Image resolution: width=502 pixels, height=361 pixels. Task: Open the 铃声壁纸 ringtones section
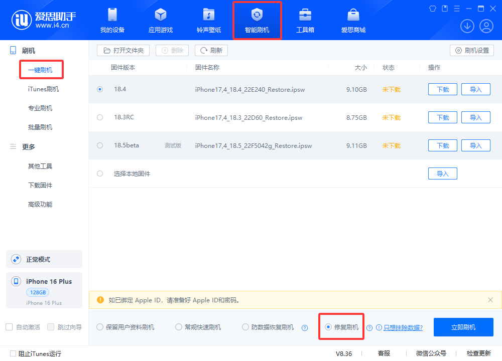click(x=208, y=20)
